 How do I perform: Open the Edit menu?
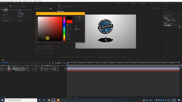[5, 1]
